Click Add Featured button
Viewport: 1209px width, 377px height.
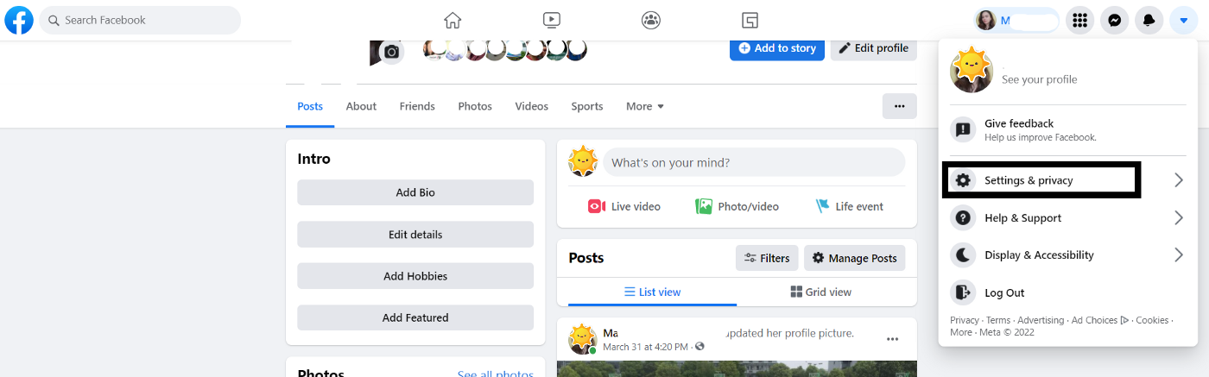point(415,317)
